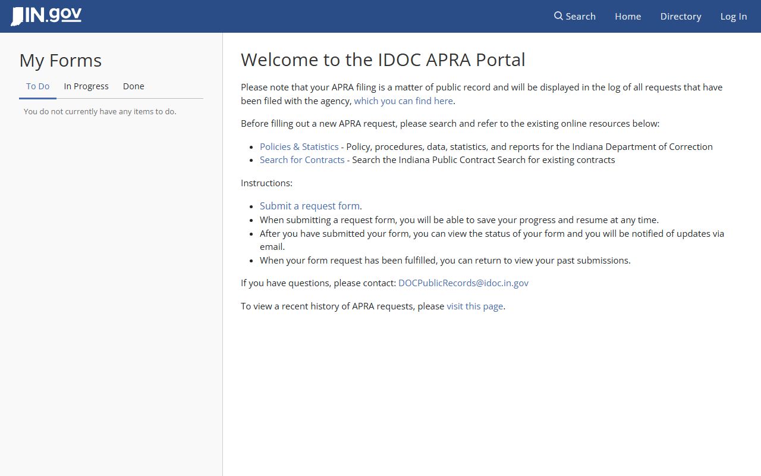Open the Home menu item

628,16
